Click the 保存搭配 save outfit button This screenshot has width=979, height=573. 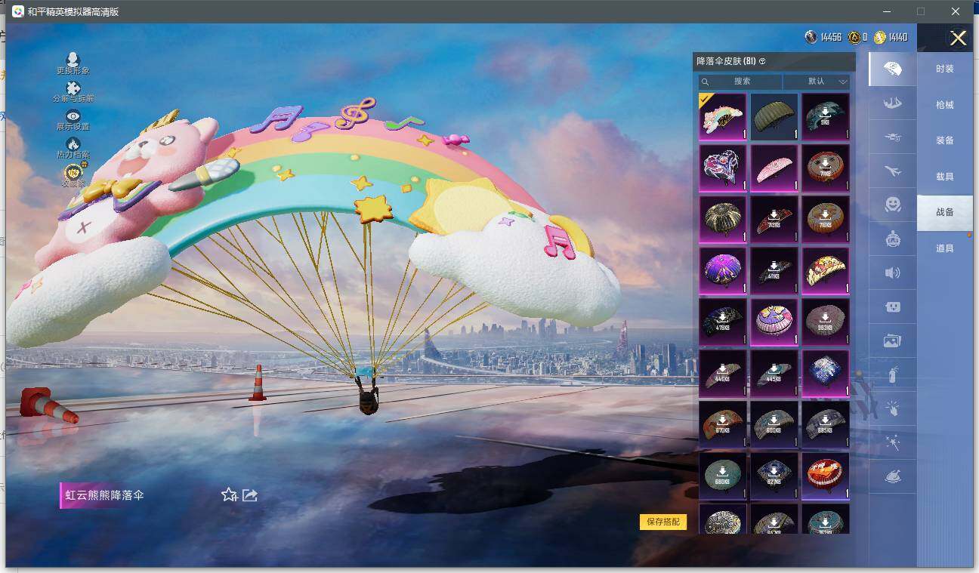click(x=663, y=522)
